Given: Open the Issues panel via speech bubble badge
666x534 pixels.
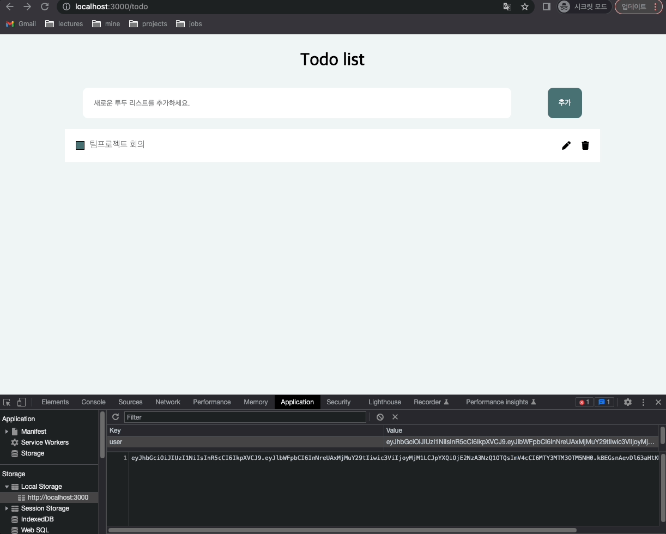Looking at the screenshot, I should (604, 402).
